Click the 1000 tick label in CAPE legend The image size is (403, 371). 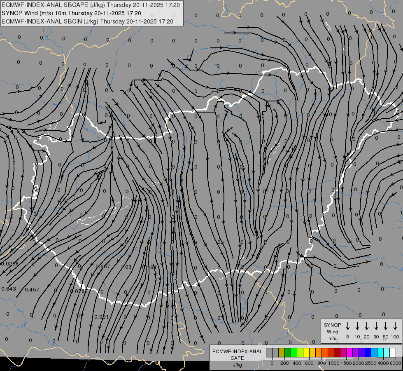(334, 363)
